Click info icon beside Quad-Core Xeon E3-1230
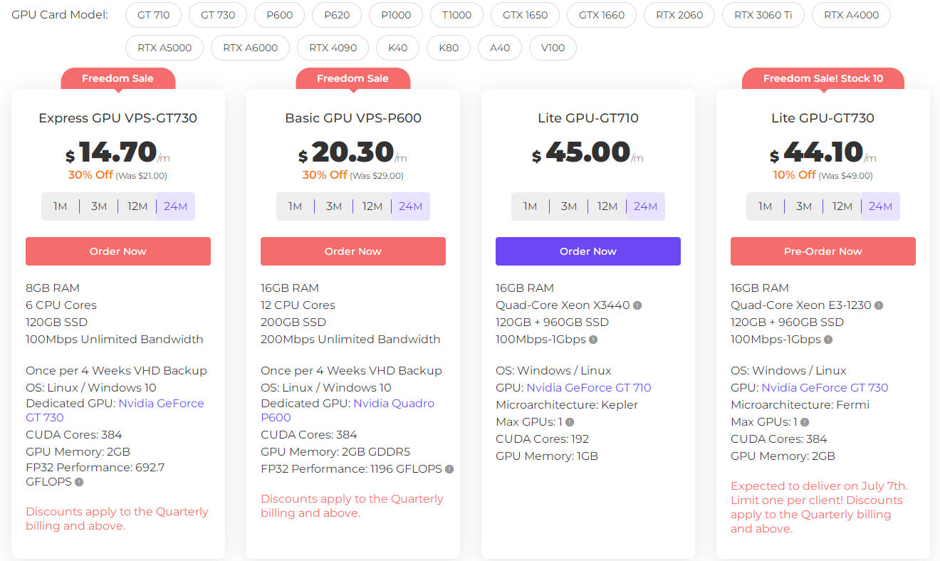The width and height of the screenshot is (940, 561). click(879, 305)
